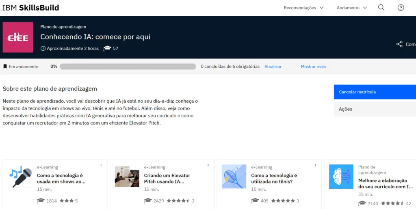
Task: Click graduation cap icon beside 7140
Action: coord(362,203)
